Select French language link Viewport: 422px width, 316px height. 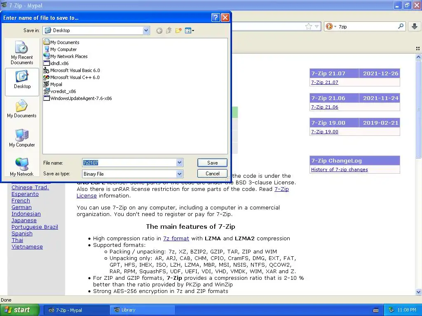click(x=21, y=201)
